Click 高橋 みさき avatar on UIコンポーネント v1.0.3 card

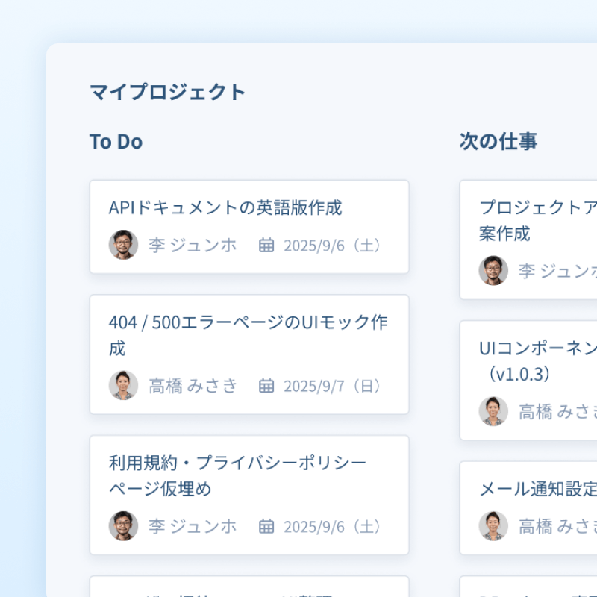pos(493,411)
